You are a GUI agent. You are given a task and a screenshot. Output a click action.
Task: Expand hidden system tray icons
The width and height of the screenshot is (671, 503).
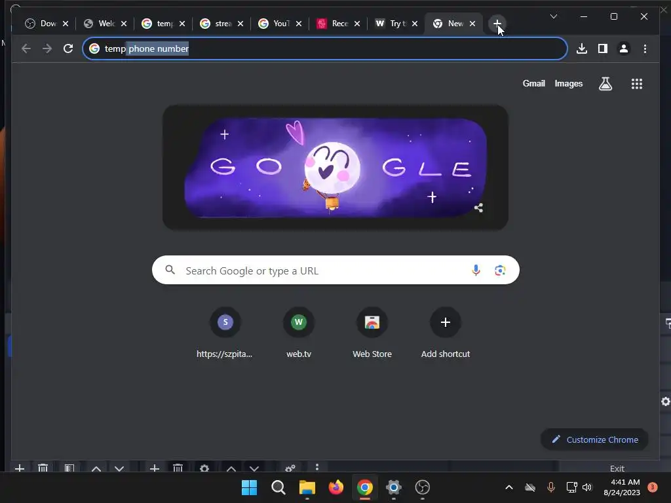tap(508, 487)
